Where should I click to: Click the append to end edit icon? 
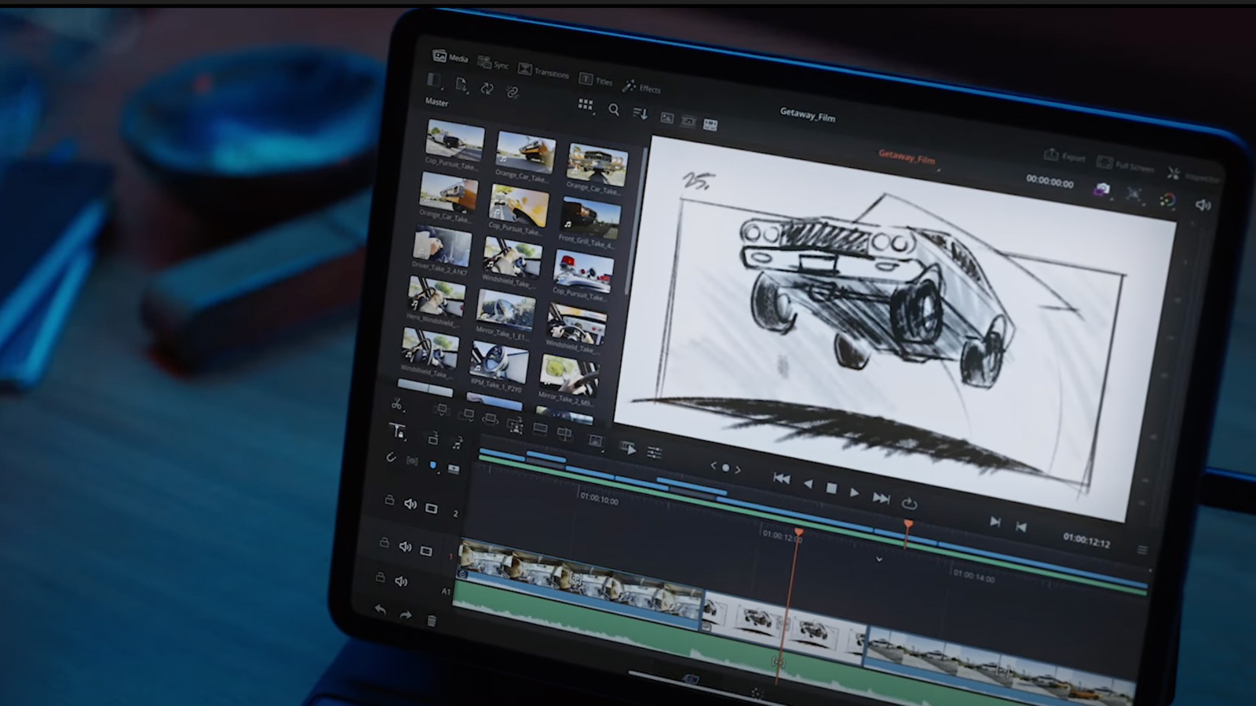pyautogui.click(x=467, y=414)
